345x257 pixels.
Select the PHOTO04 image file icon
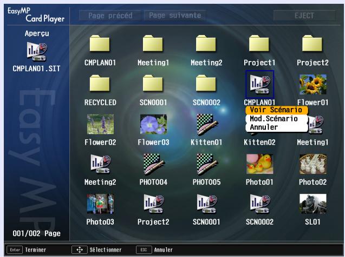tap(154, 165)
